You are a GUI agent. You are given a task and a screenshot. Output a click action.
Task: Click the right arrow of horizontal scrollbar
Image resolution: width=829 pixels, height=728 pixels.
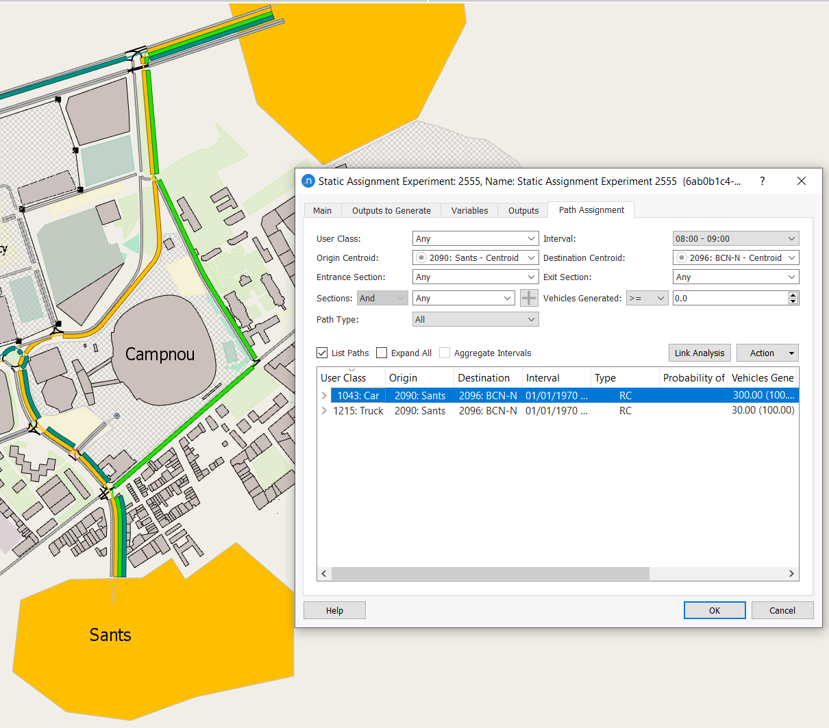791,573
